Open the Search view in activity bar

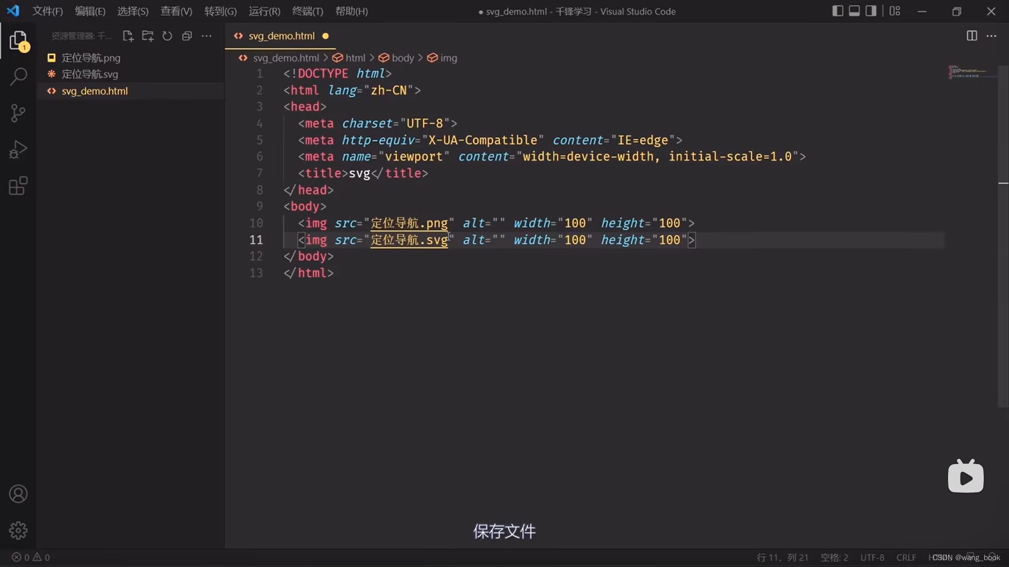pos(18,77)
